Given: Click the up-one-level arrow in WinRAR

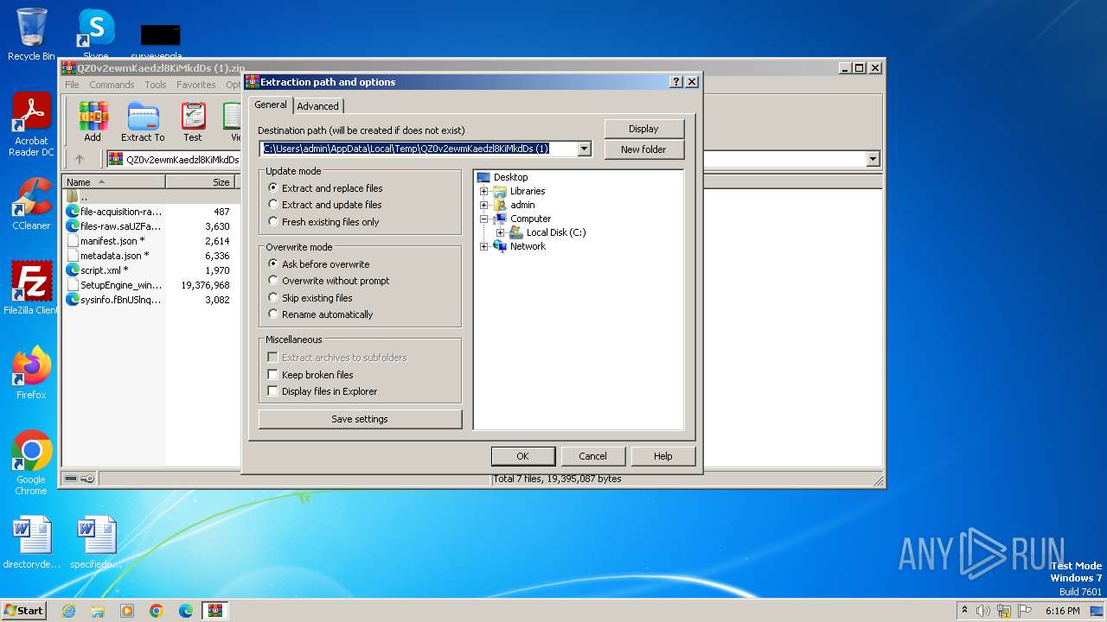Looking at the screenshot, I should click(x=80, y=159).
